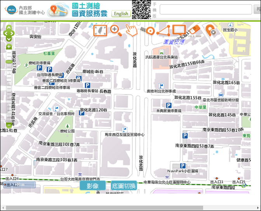The image size is (261, 211).
Task: Switch language with English button
Action: point(121,14)
